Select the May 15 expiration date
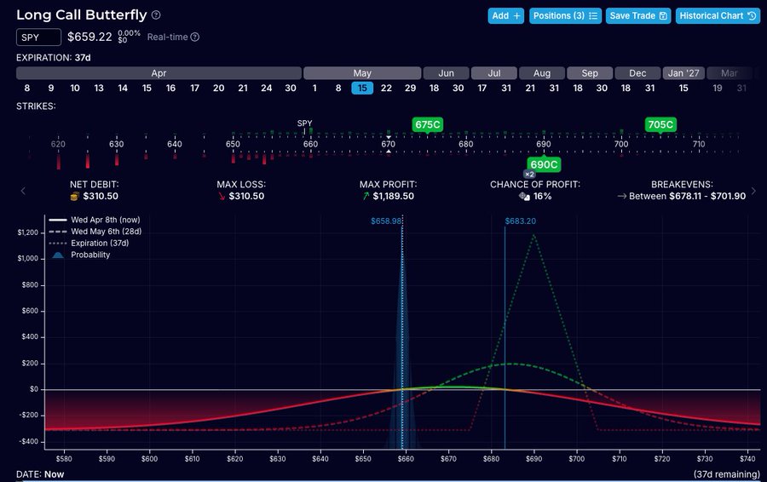767x482 pixels. pyautogui.click(x=362, y=89)
